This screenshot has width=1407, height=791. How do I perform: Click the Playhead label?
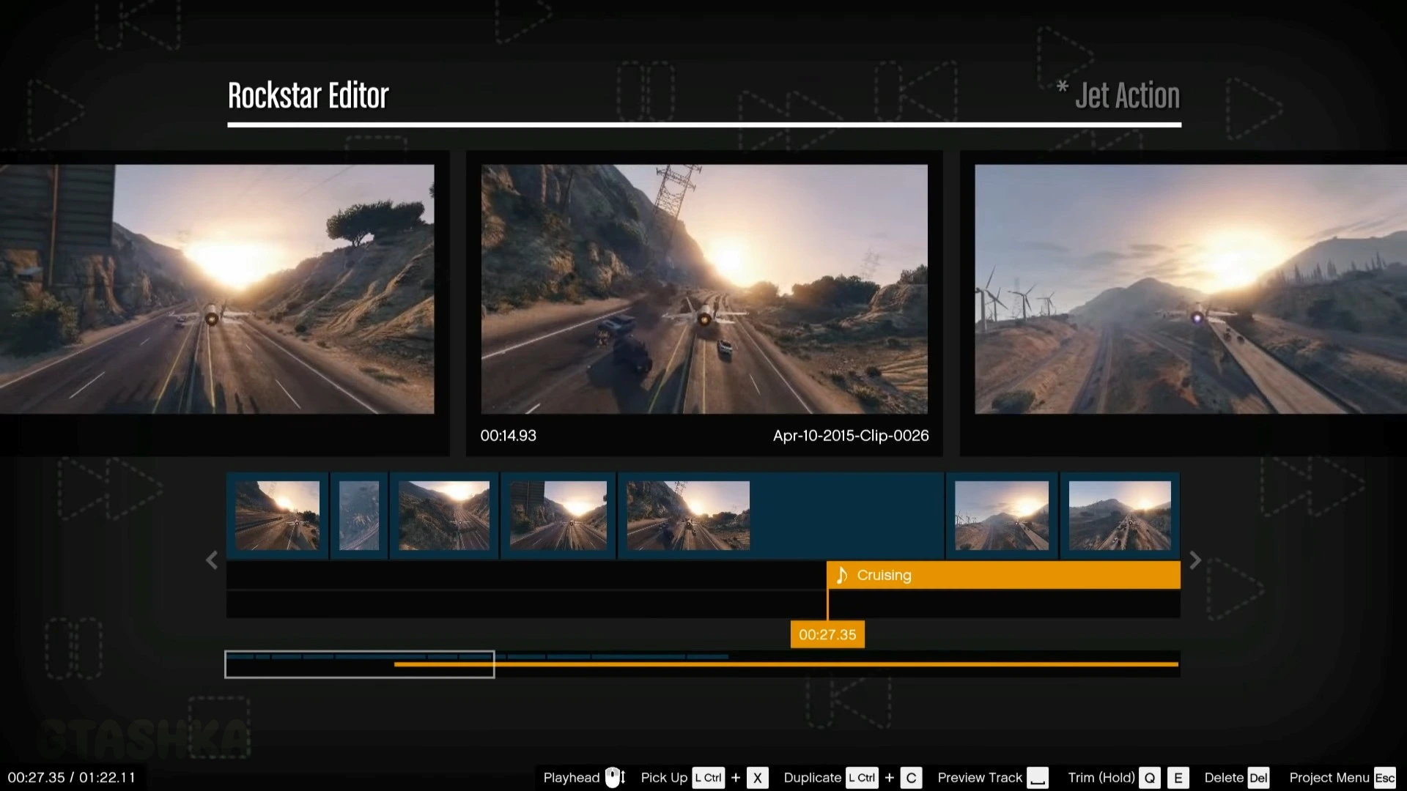(x=572, y=778)
